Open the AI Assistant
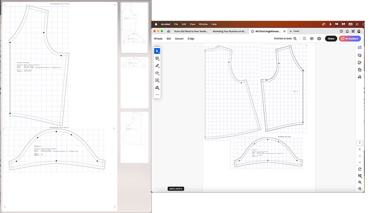This screenshot has width=384, height=213. click(x=350, y=39)
